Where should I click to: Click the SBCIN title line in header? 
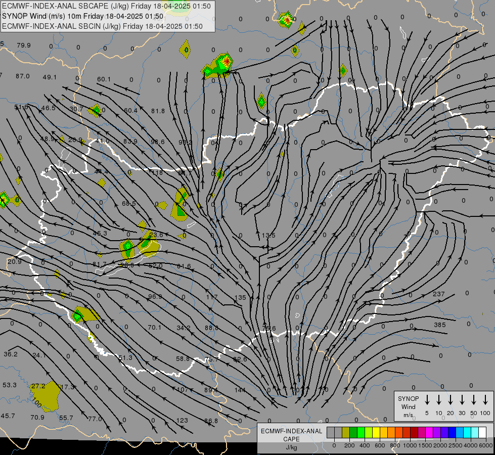[x=102, y=26]
